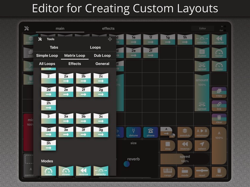Trigger the 1e loop pad on the grid
The height and width of the screenshot is (187, 250).
click(x=133, y=39)
